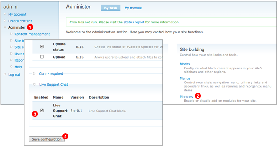
Task: Open the status report link
Action: coord(134,22)
